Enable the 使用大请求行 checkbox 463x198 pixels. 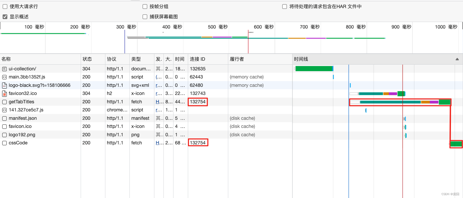[x=5, y=7]
